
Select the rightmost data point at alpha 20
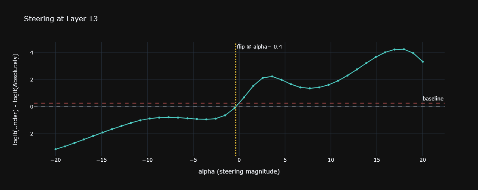click(422, 62)
